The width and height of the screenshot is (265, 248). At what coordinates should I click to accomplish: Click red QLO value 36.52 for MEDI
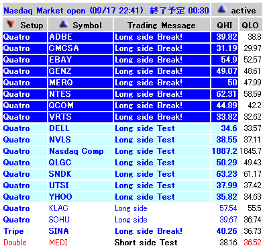coord(252,243)
